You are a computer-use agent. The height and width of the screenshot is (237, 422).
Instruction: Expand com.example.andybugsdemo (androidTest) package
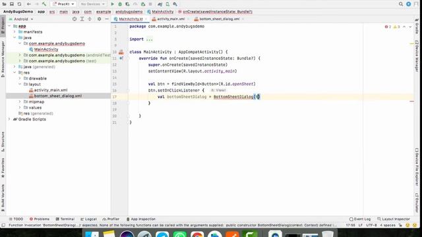(20, 55)
